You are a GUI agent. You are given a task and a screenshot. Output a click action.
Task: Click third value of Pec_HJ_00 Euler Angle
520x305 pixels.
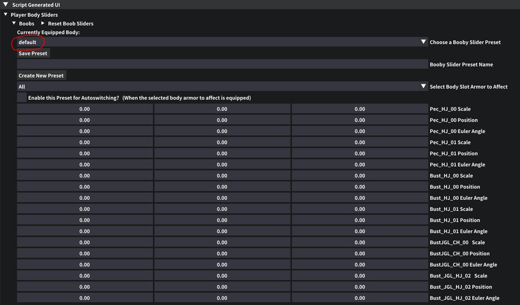(x=359, y=131)
